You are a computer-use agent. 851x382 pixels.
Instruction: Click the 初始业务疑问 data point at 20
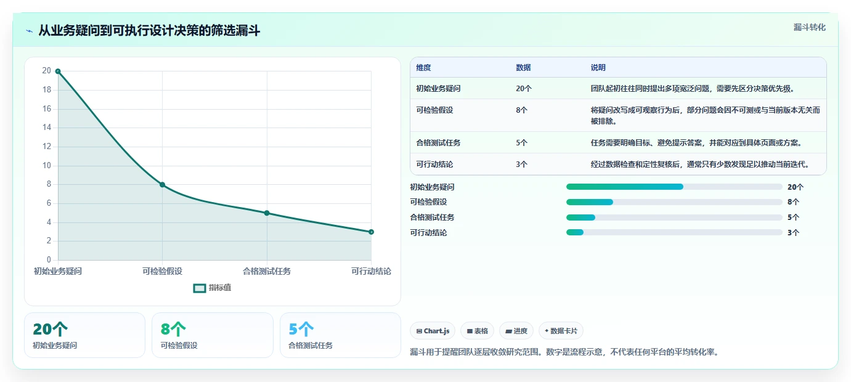pos(58,71)
